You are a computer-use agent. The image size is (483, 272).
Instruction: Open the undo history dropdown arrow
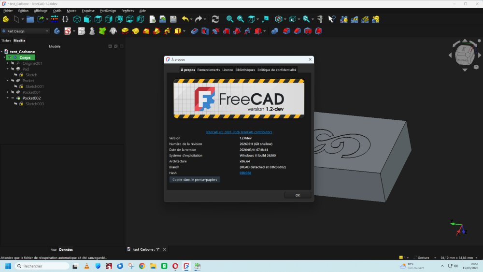pyautogui.click(x=191, y=19)
